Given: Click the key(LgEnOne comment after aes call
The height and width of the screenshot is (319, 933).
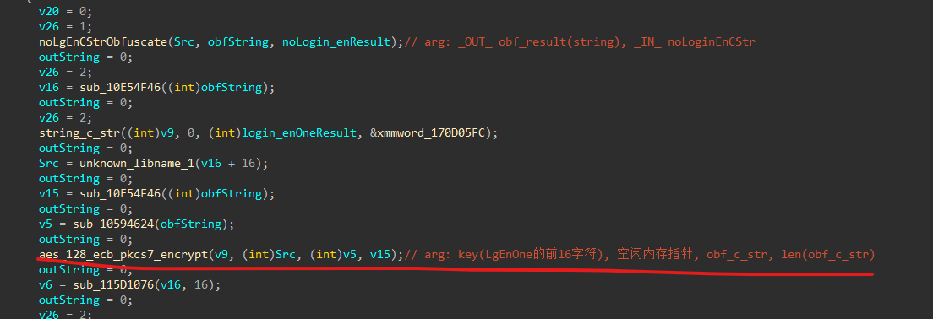Looking at the screenshot, I should [x=499, y=255].
